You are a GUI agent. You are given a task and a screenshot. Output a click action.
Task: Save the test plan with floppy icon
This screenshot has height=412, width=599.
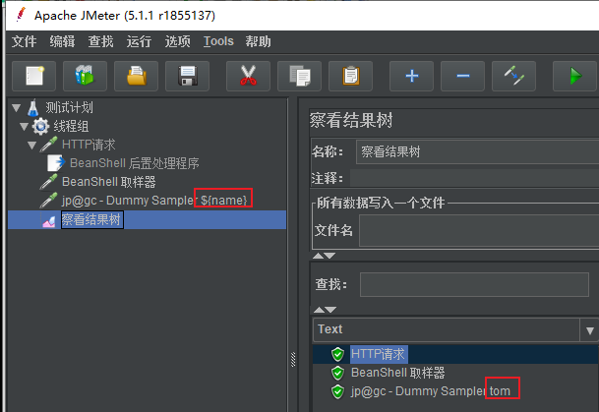pos(187,76)
